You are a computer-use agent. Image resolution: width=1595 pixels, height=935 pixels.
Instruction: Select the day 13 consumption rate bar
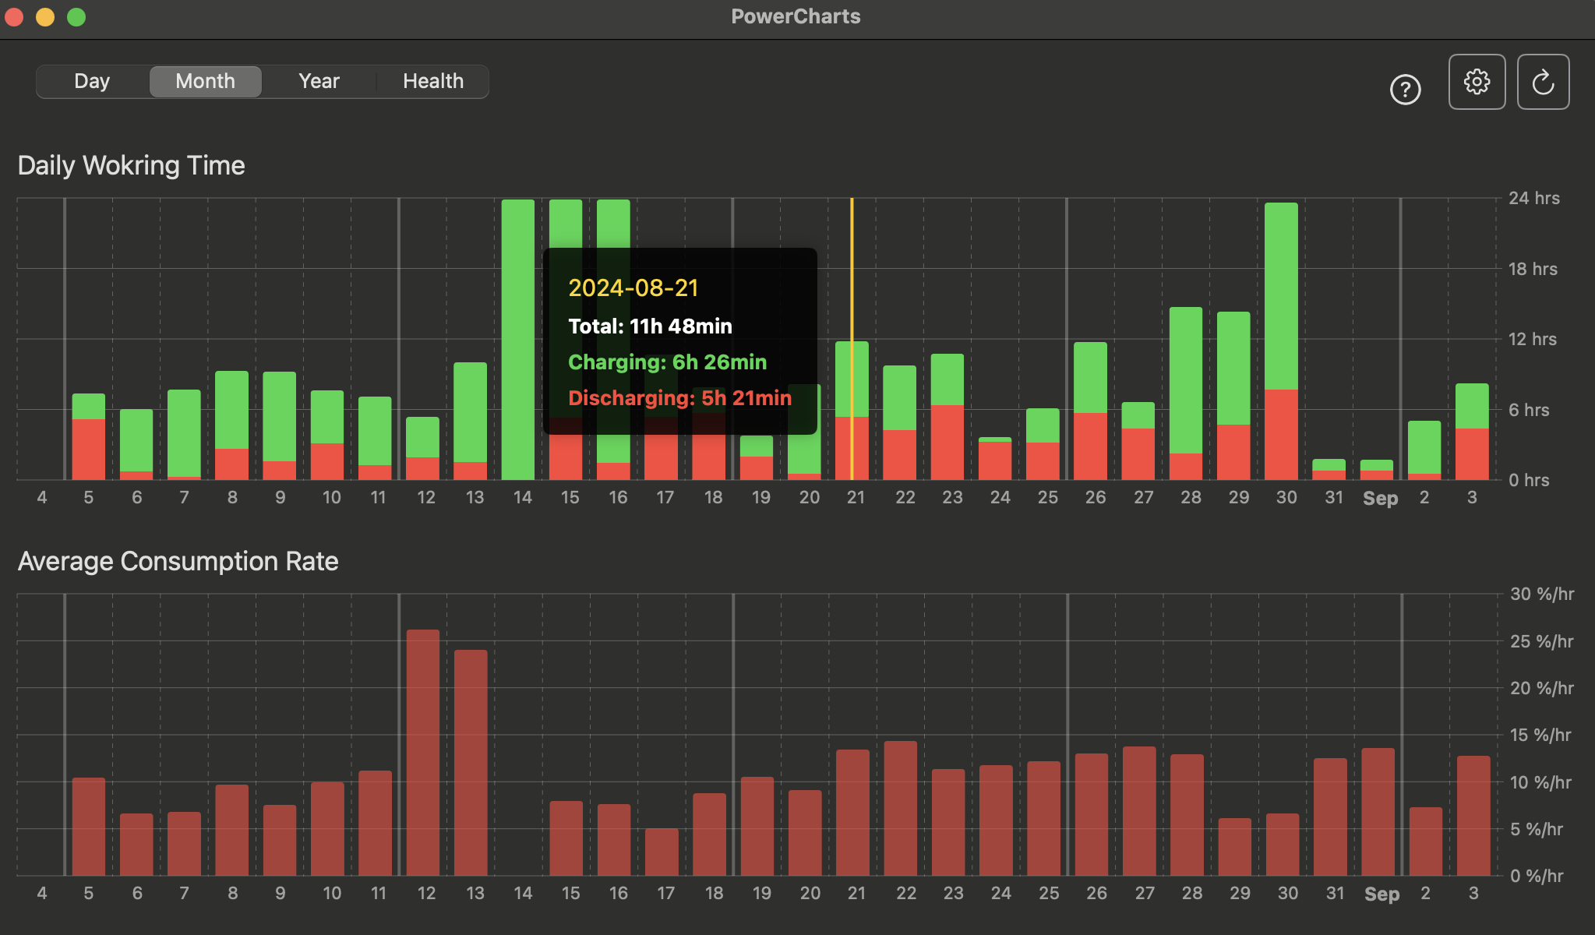pyautogui.click(x=471, y=763)
